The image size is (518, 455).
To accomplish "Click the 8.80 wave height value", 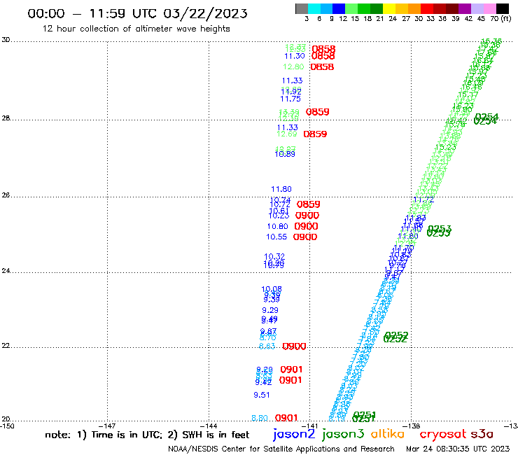I will (259, 418).
